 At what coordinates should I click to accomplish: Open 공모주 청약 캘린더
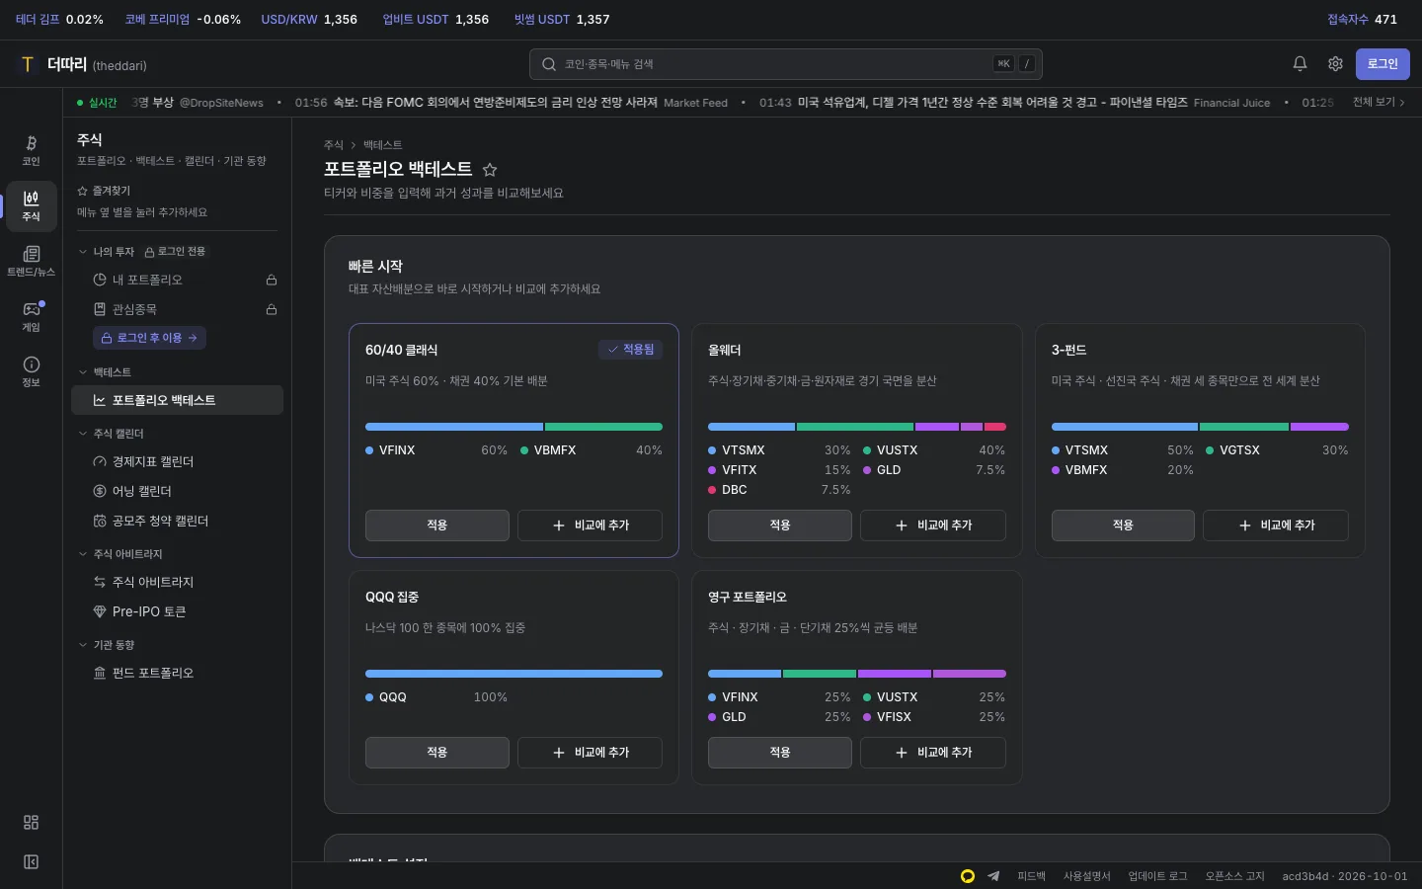coord(178,521)
